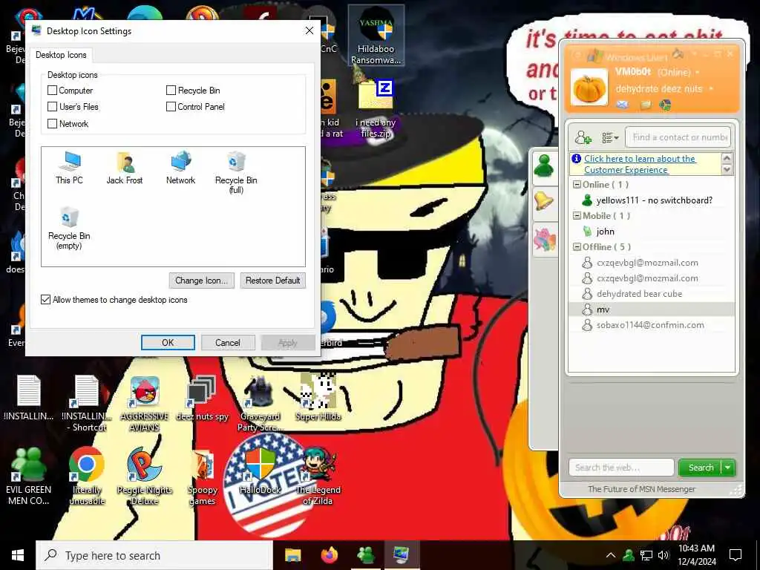Select the Network icon in preview list
Viewport: 760px width, 570px height.
(x=181, y=168)
